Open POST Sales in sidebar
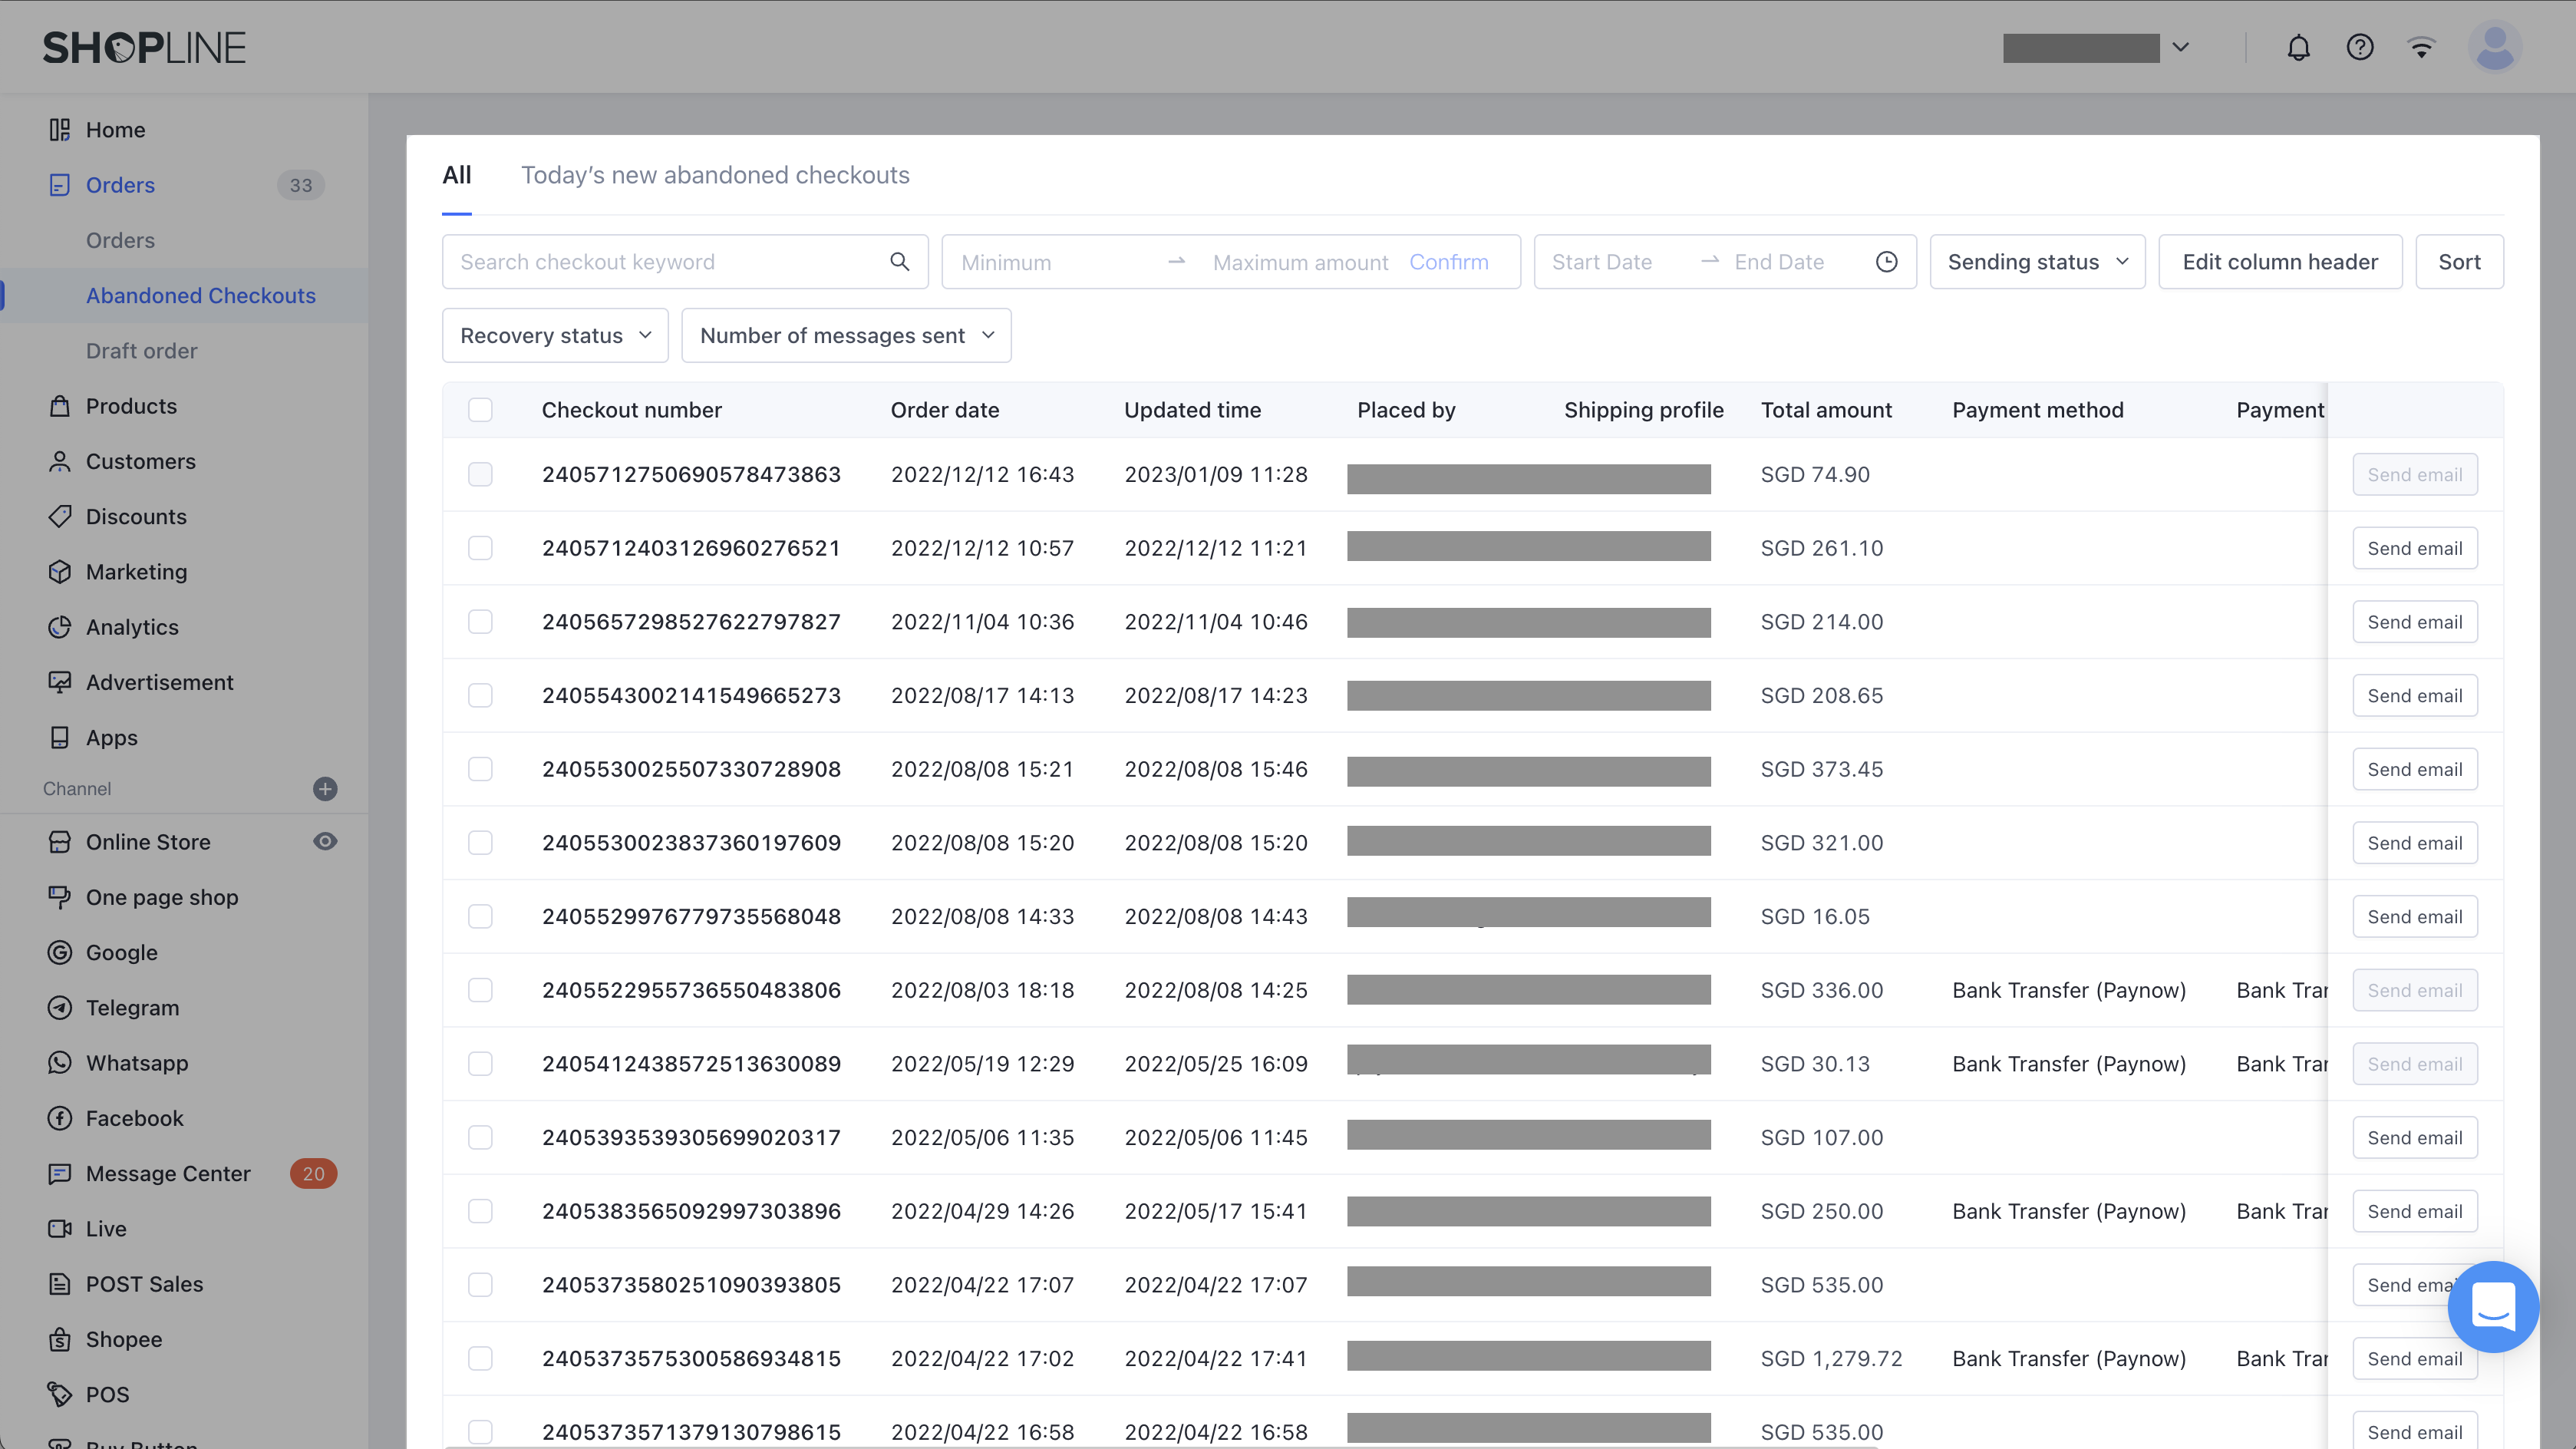This screenshot has height=1449, width=2576. pyautogui.click(x=144, y=1284)
